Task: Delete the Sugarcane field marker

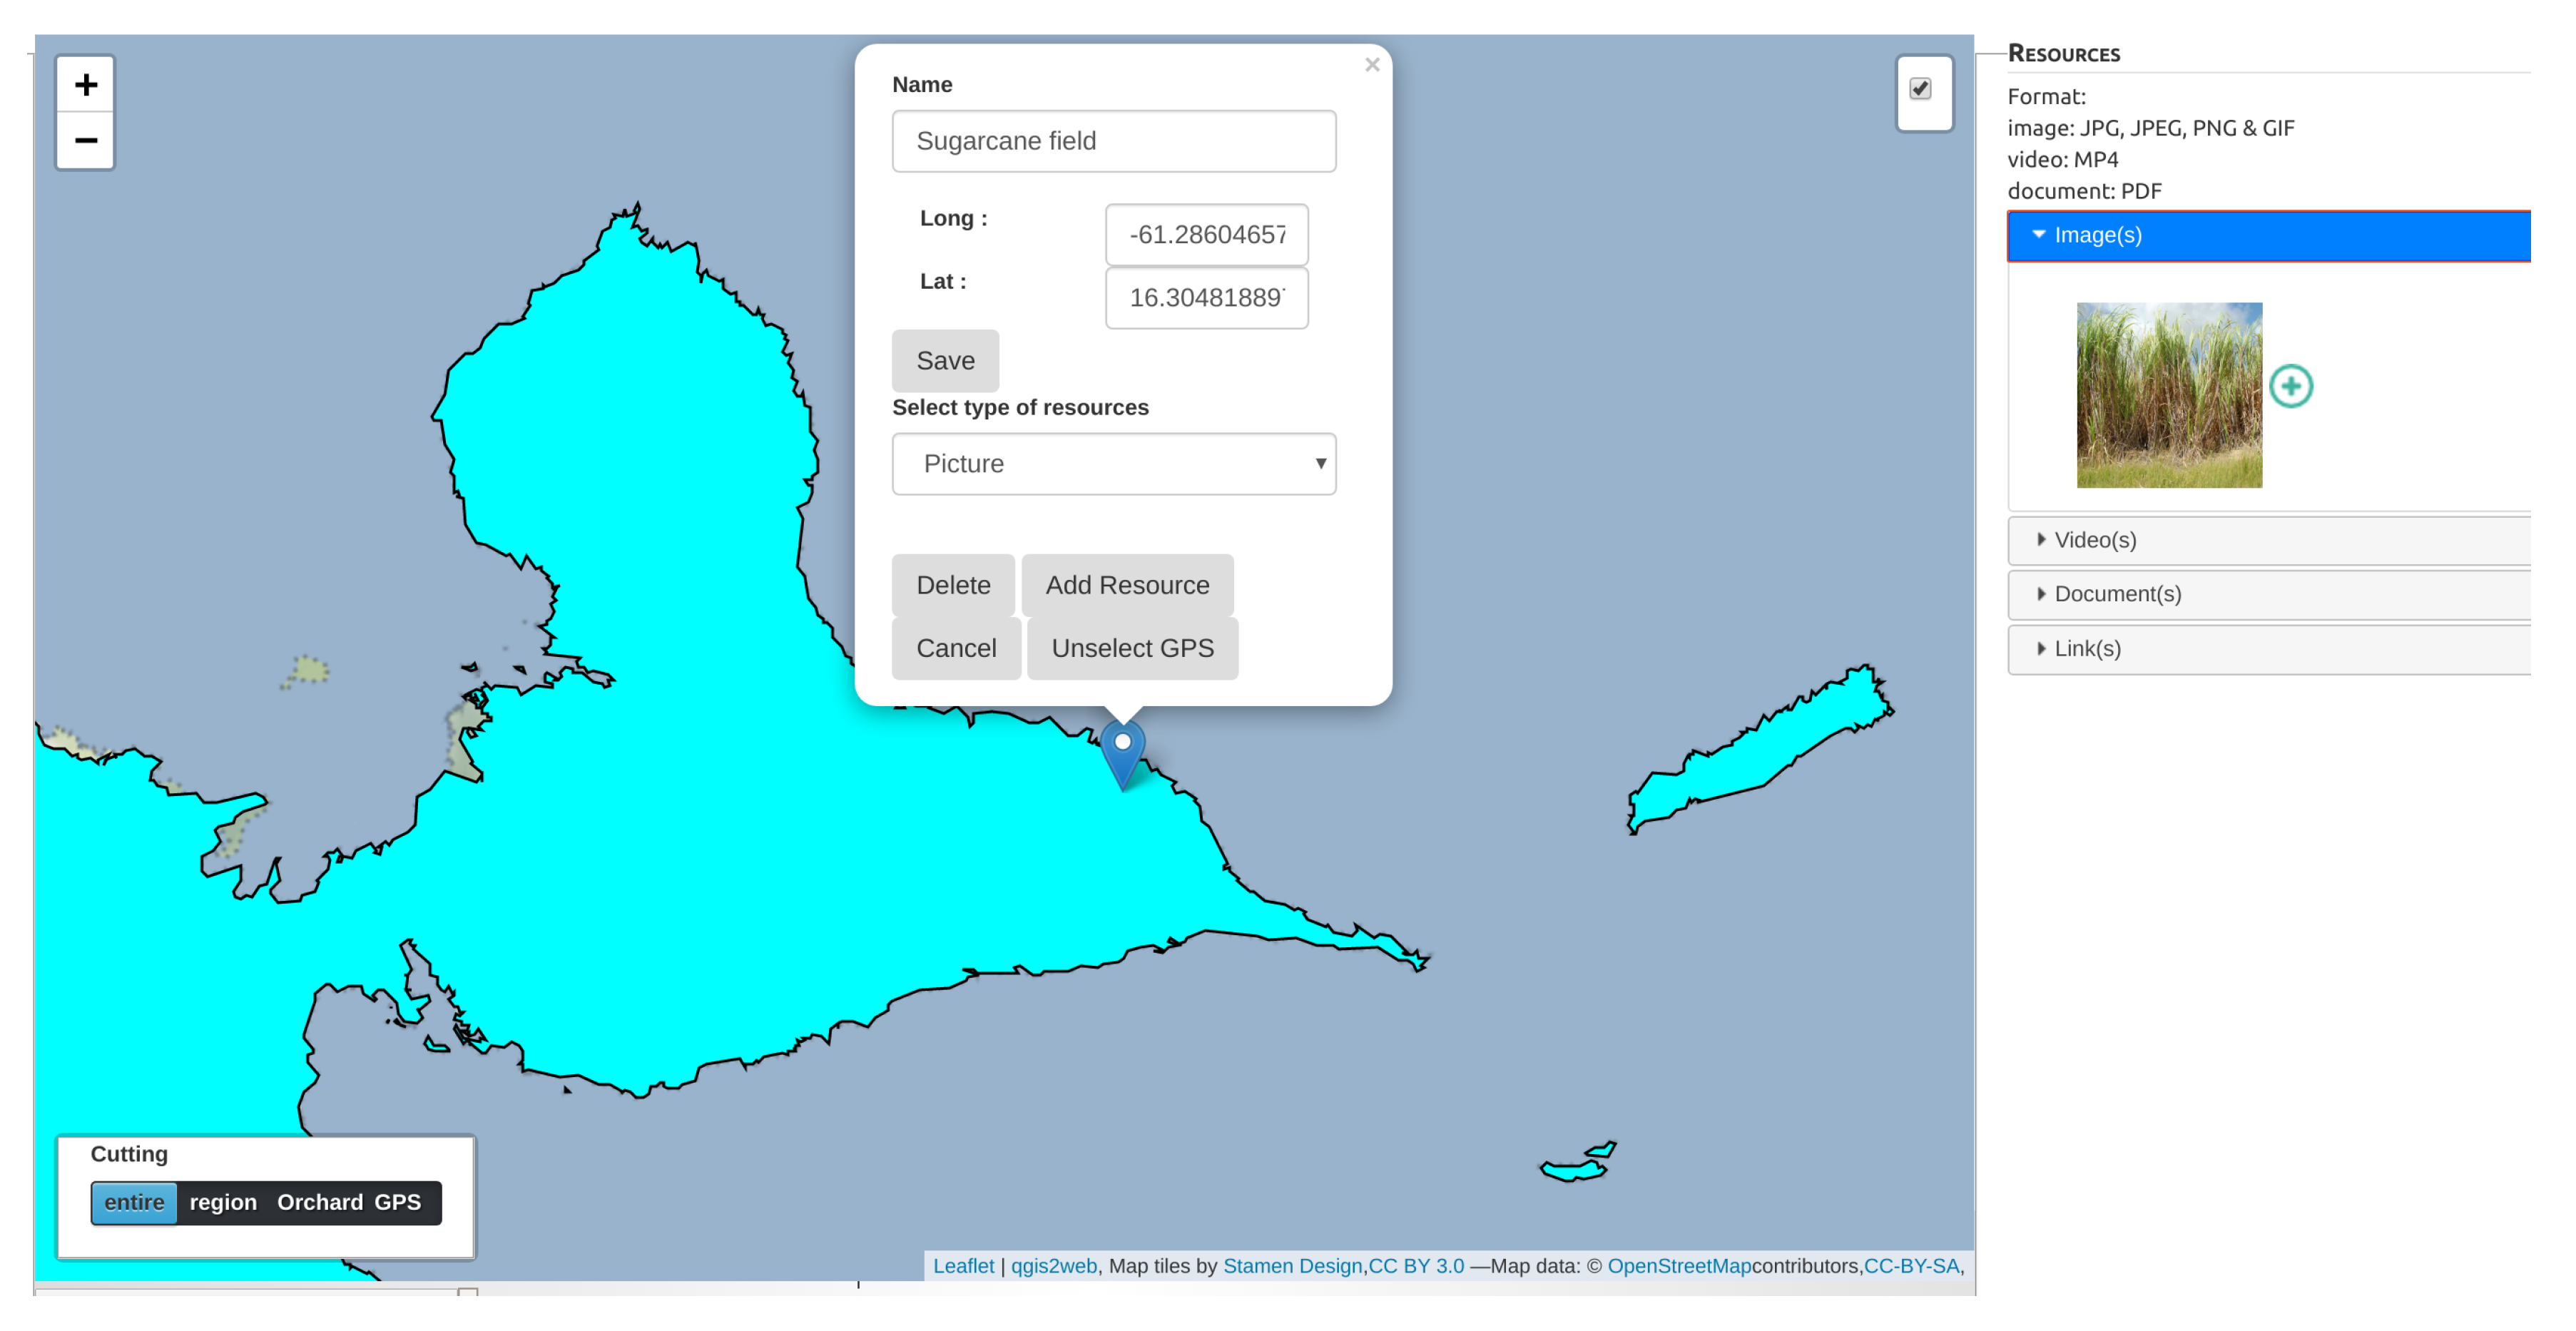Action: (x=953, y=586)
